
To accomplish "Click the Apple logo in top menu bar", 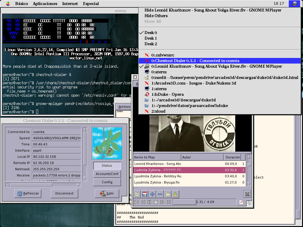I will [x=8, y=4].
